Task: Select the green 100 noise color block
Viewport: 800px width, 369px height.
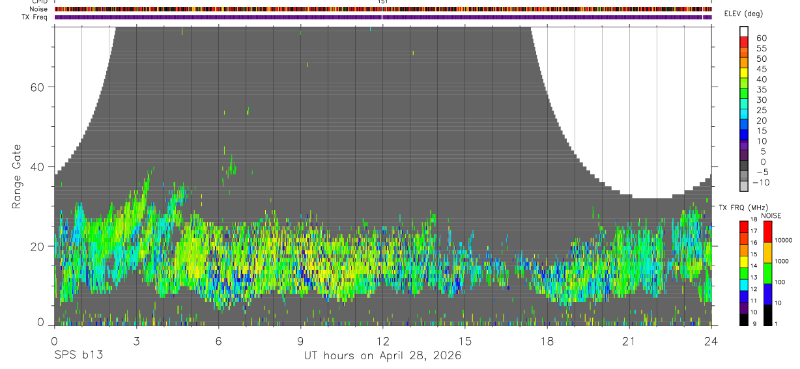Action: [766, 273]
